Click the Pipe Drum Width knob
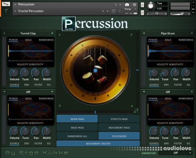Viewport: 196px width, 158px height. [186, 72]
